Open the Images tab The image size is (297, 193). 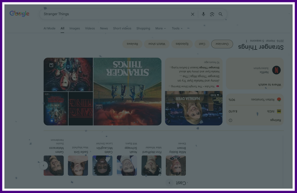coord(74,28)
